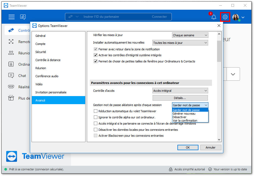Screen dimensions: 254x176
Task: Click the checkmark icon beside Your version is up to date
Action: [210, 169]
